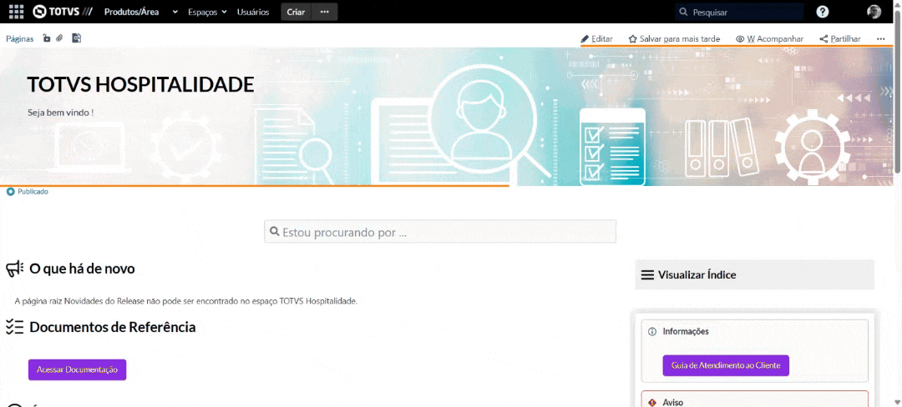Image resolution: width=902 pixels, height=407 pixels.
Task: Click the Criar button
Action: [296, 12]
